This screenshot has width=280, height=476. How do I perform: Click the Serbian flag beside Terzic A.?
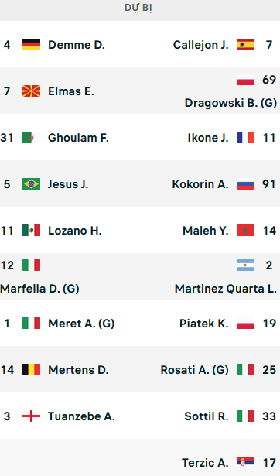tap(245, 462)
